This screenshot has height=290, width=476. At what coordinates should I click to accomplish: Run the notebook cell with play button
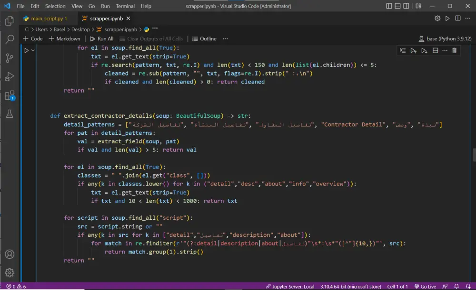click(x=26, y=51)
